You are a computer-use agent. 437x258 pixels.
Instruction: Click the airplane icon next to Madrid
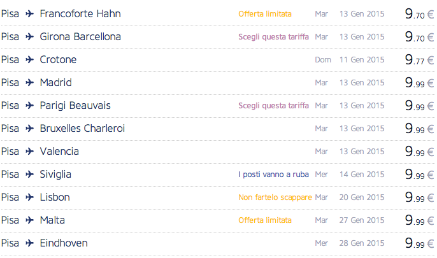point(29,82)
